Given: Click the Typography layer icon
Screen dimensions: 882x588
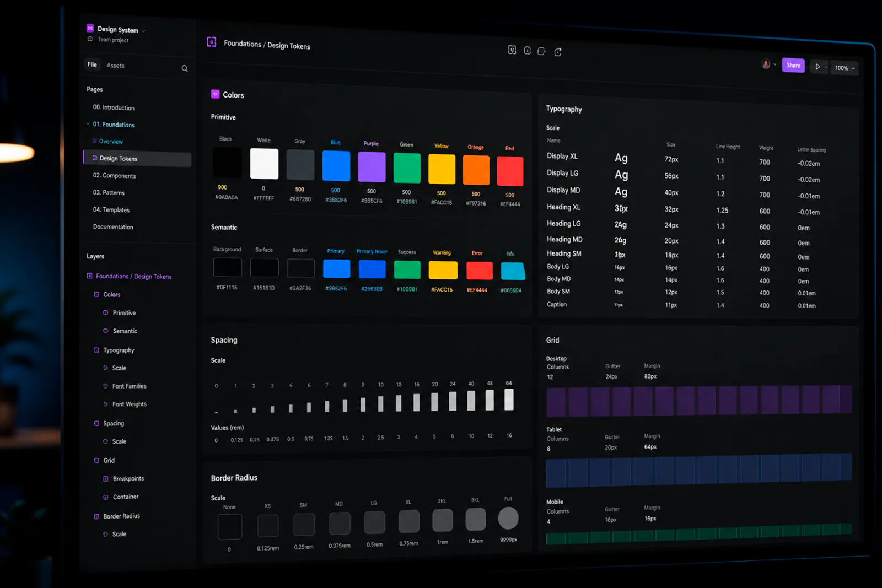Looking at the screenshot, I should point(96,350).
